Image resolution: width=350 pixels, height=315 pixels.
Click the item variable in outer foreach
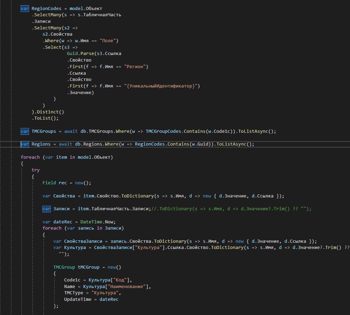(61, 157)
